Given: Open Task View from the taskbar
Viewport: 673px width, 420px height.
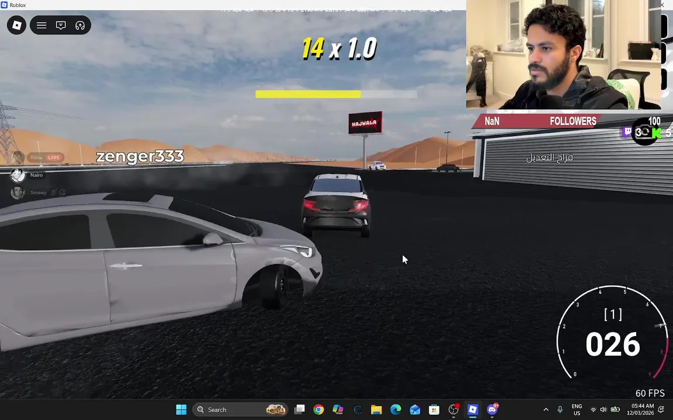Looking at the screenshot, I should tap(300, 409).
